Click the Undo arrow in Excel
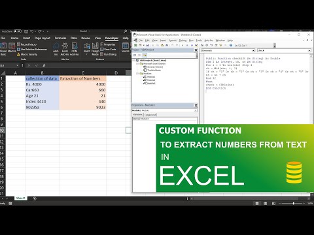The image size is (314, 235). [x=32, y=31]
